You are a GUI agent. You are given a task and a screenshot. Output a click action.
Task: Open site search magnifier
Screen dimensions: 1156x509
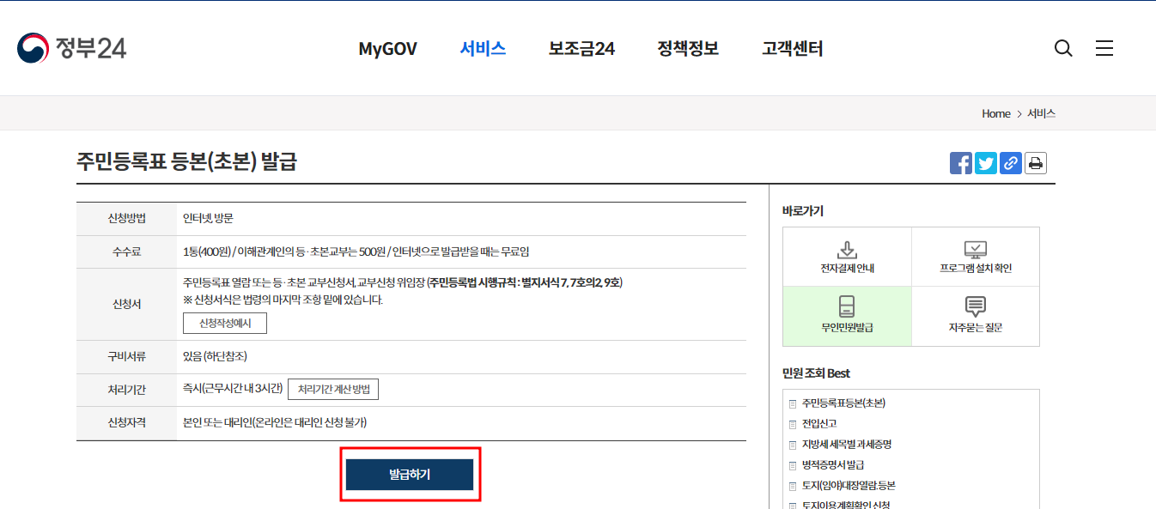[x=1063, y=49]
